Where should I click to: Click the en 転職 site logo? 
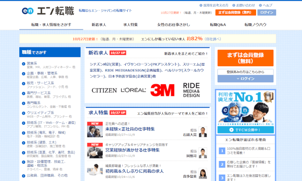point(48,11)
